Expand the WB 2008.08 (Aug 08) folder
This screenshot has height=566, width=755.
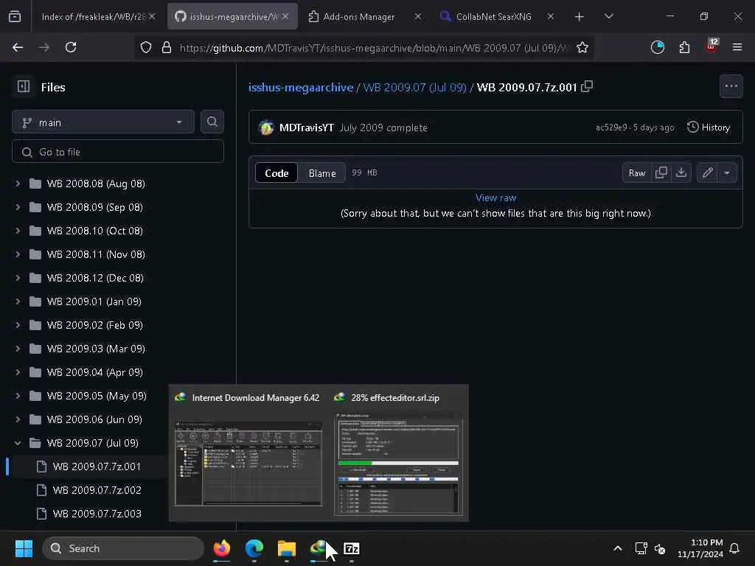[18, 184]
